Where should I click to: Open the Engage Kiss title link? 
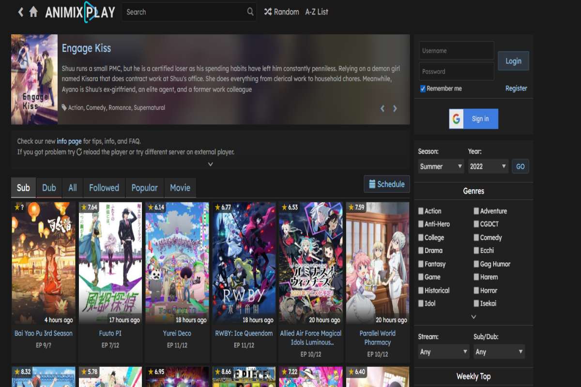pos(86,48)
